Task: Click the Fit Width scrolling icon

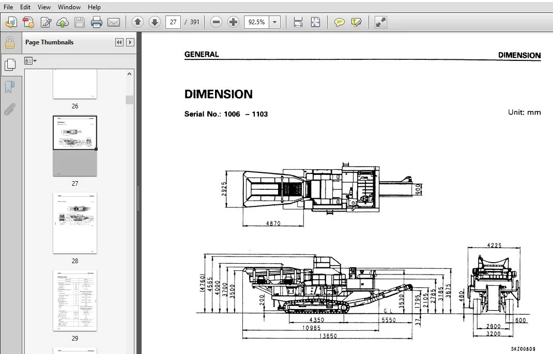Action: [298, 22]
